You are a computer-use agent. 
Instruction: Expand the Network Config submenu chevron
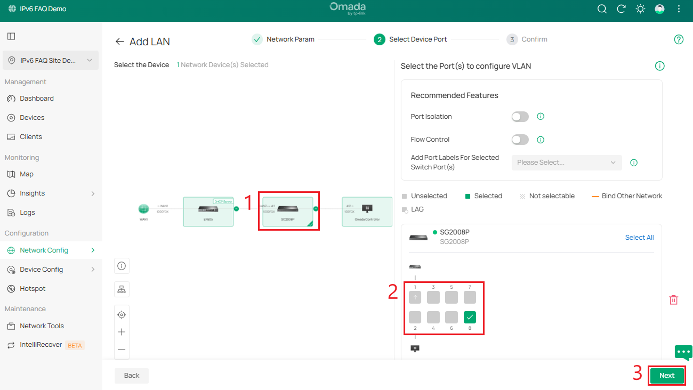point(93,251)
